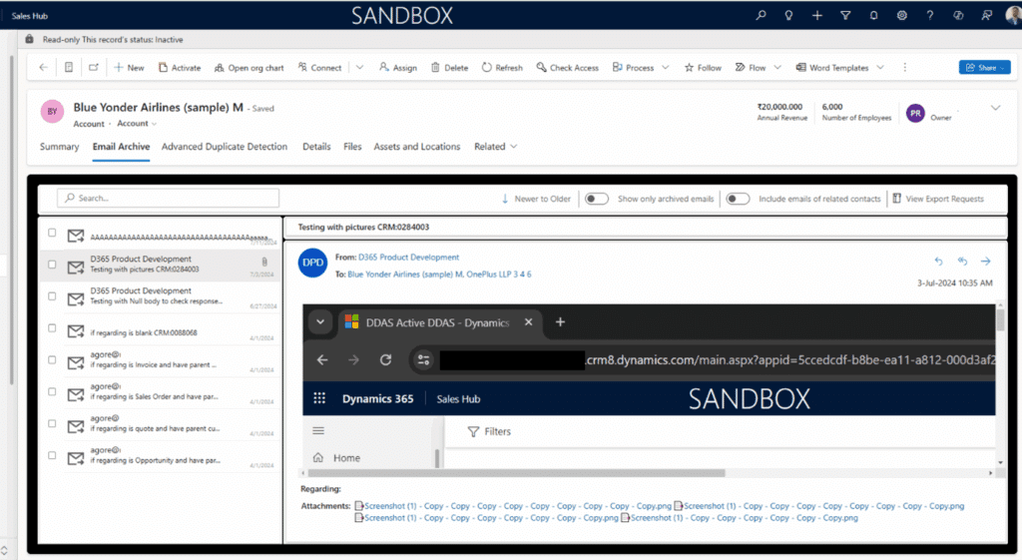The height and width of the screenshot is (560, 1022).
Task: Open the lightbulb assistant icon
Action: [788, 15]
